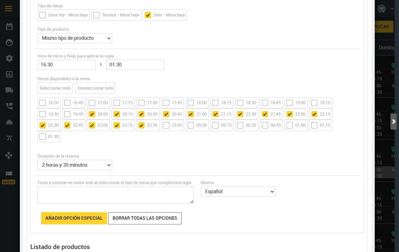Open the statistics chart icon
Viewport: 399px width, 252px height.
point(9,74)
